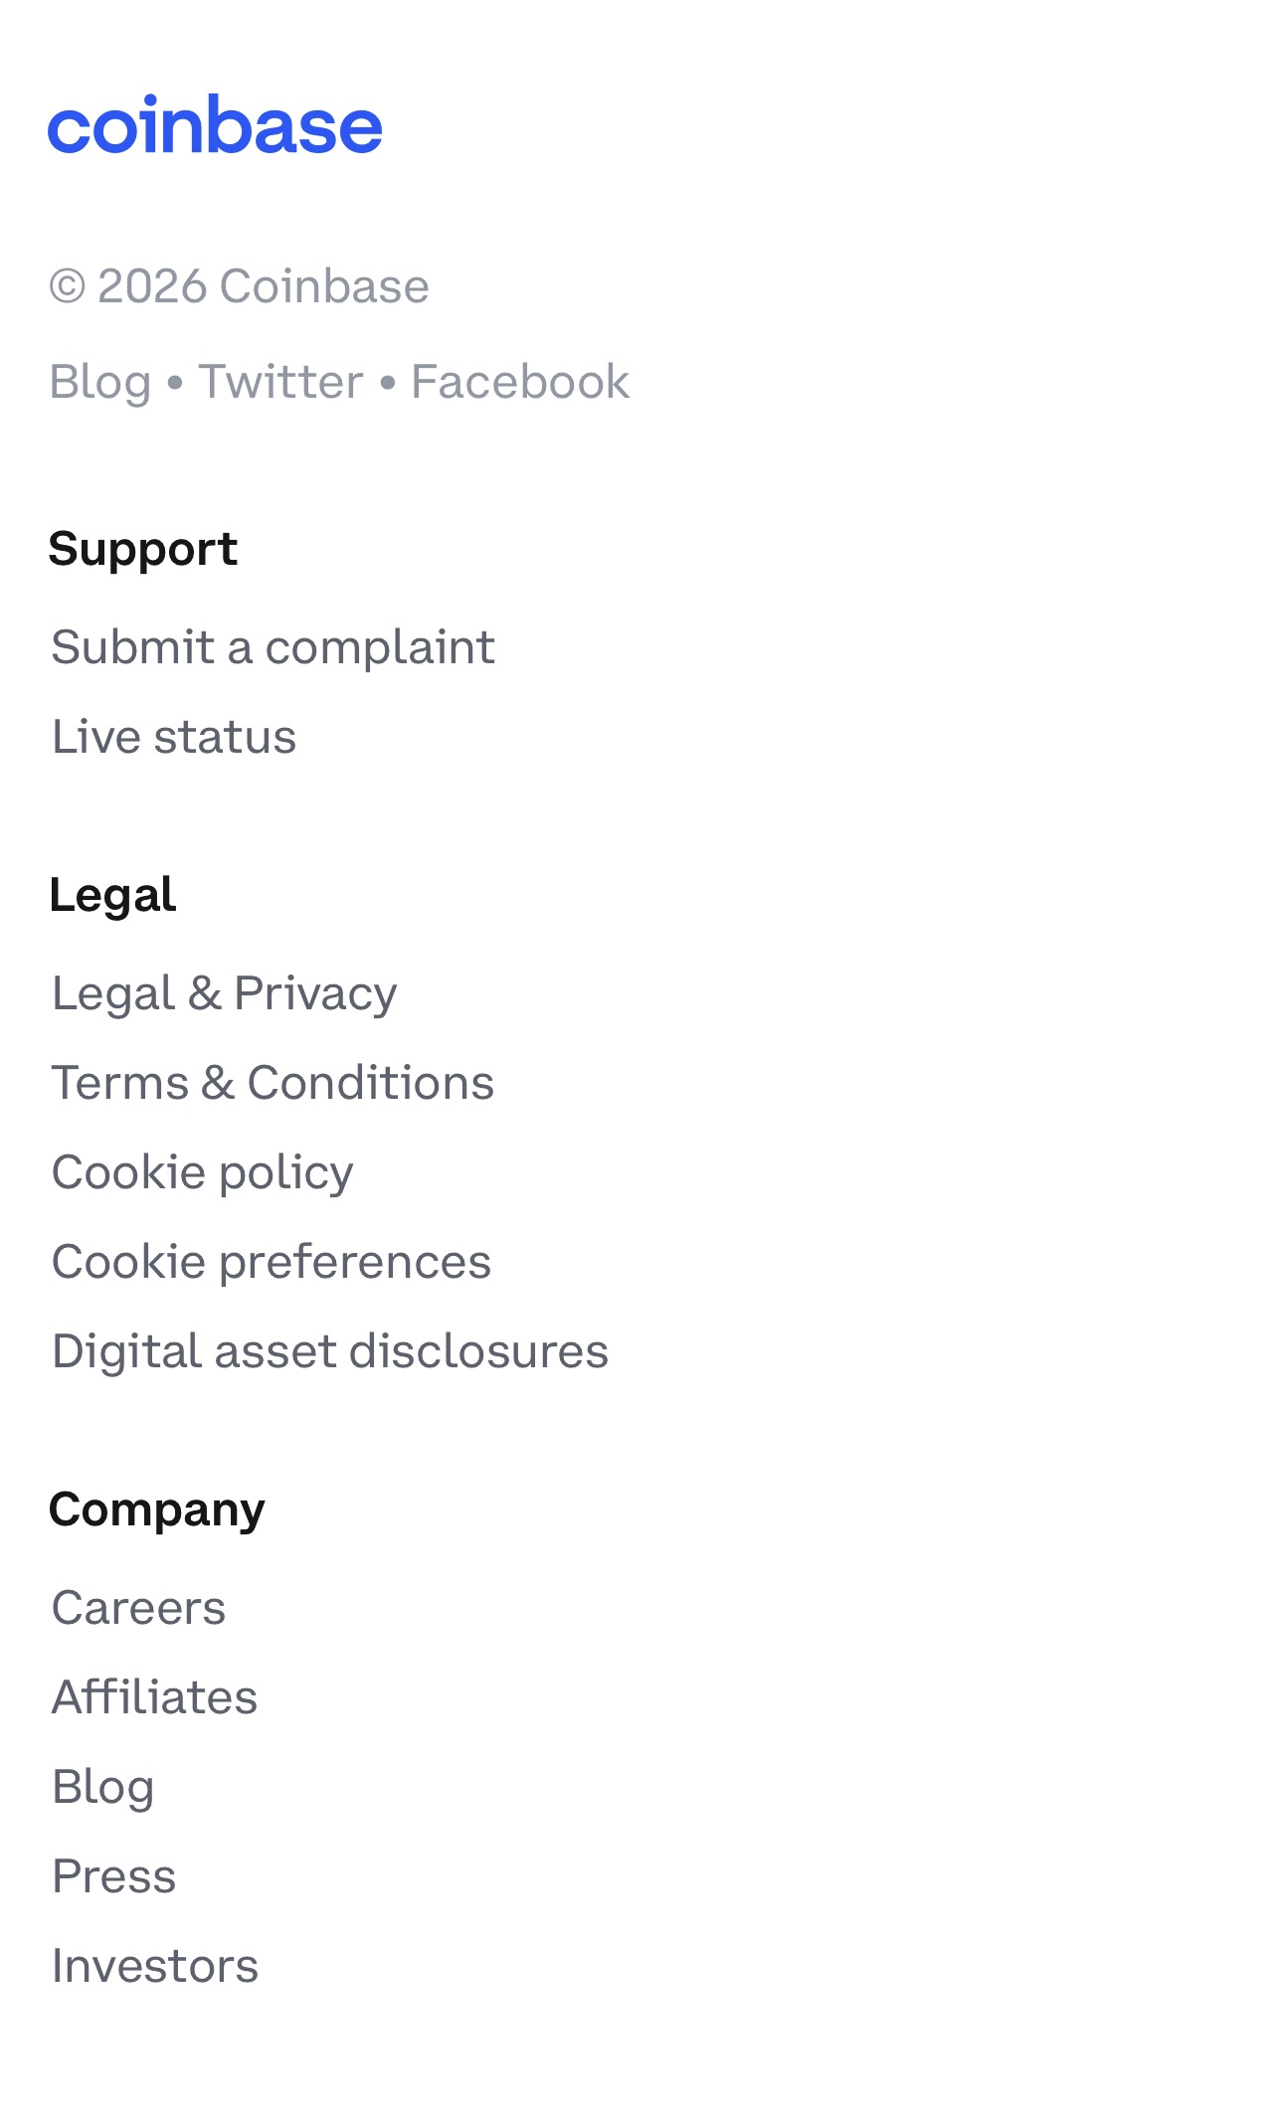Open the Cookie policy link
1277x2125 pixels.
click(x=202, y=1172)
